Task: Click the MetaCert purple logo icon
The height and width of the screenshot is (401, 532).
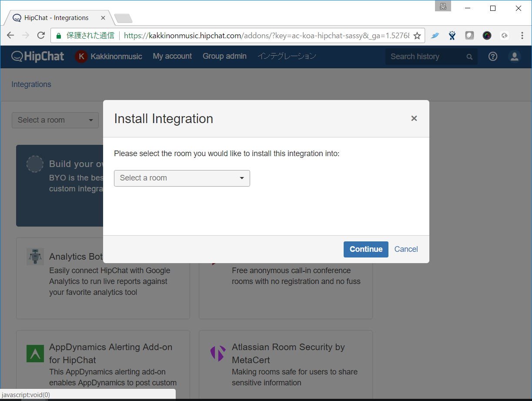Action: (x=218, y=354)
